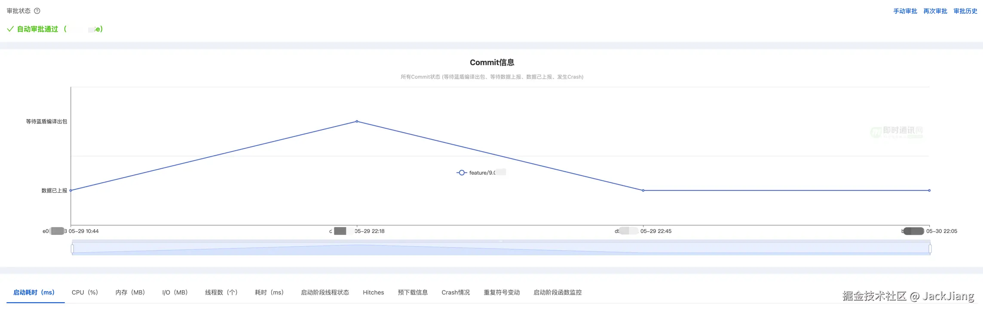The height and width of the screenshot is (312, 983).
Task: Click data point at 05-29 22:45
Action: [x=643, y=191]
